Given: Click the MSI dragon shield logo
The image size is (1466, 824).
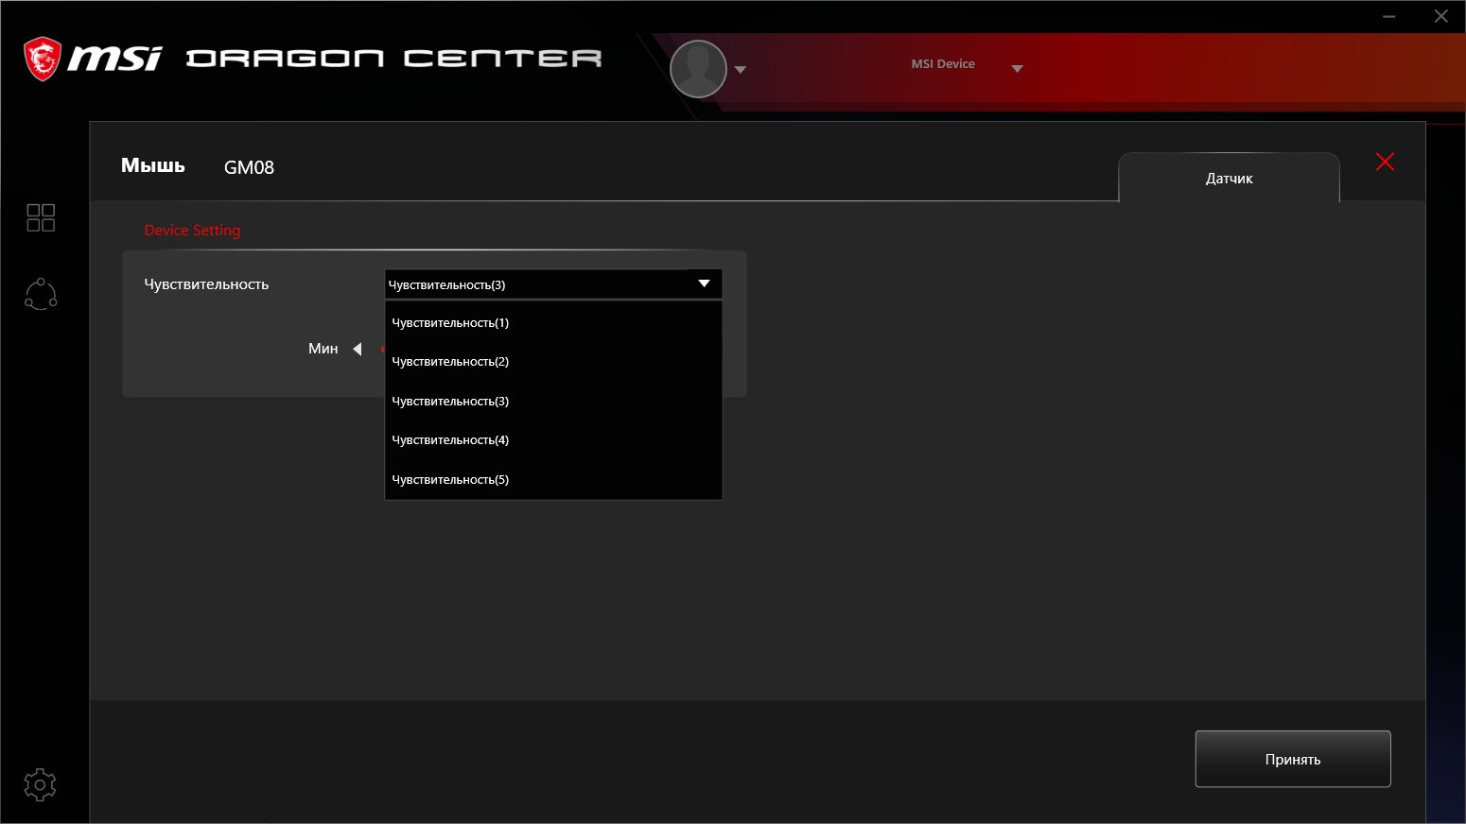Looking at the screenshot, I should (43, 59).
